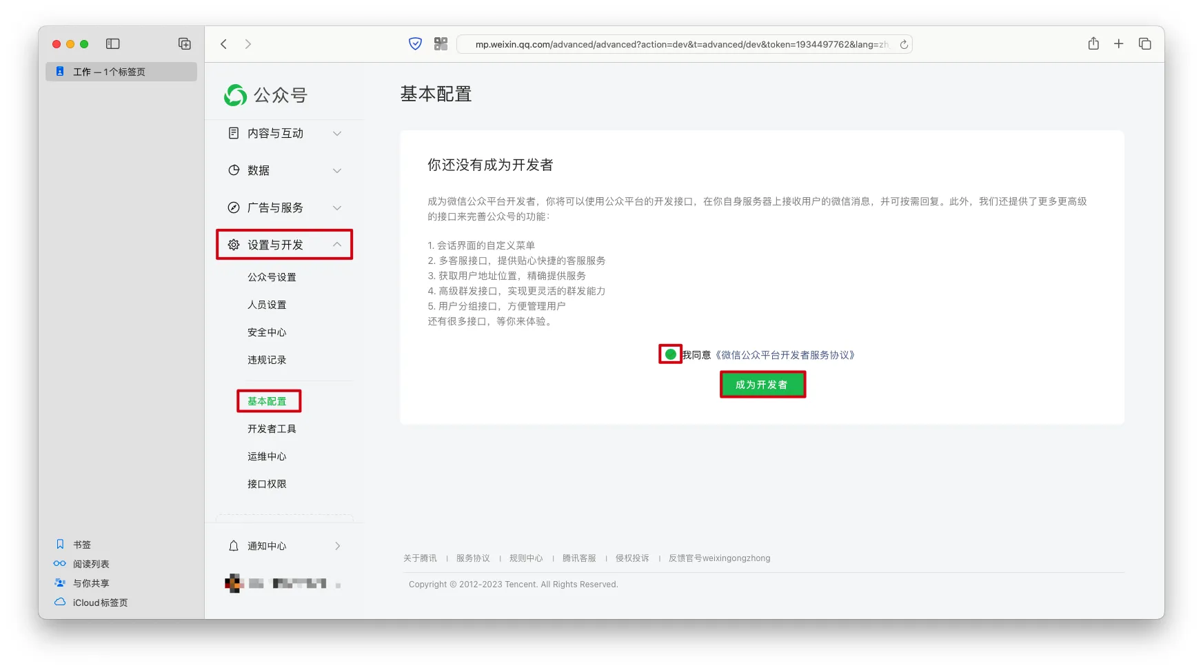Hide the Safari sidebar

click(x=113, y=44)
